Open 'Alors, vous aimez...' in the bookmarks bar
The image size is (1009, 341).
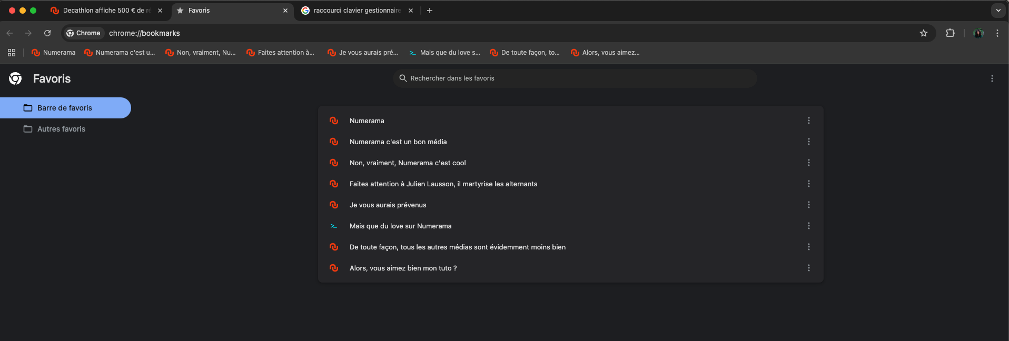pyautogui.click(x=605, y=53)
